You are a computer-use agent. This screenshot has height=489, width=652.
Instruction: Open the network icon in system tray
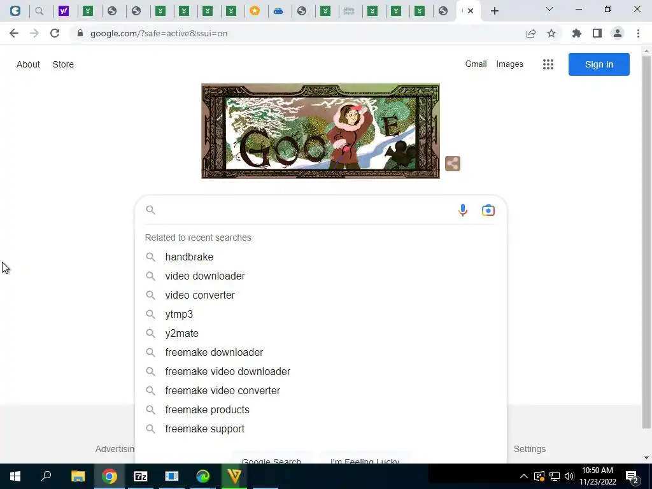(x=555, y=476)
